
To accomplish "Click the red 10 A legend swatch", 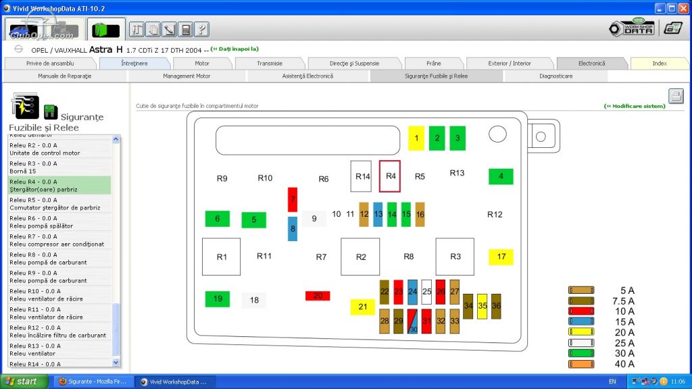I will (581, 311).
